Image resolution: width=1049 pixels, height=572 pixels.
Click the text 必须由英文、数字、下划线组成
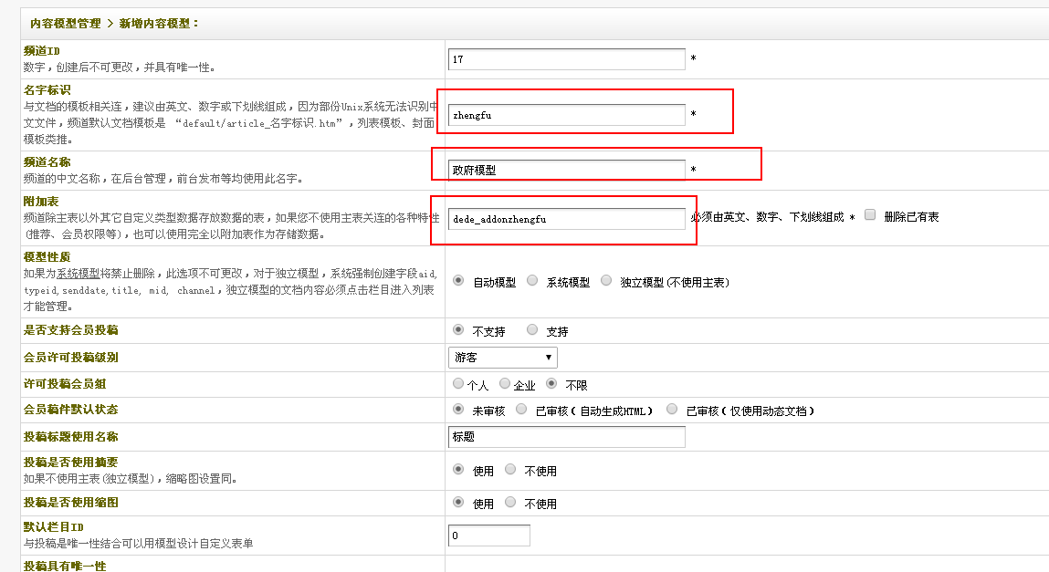tap(768, 216)
